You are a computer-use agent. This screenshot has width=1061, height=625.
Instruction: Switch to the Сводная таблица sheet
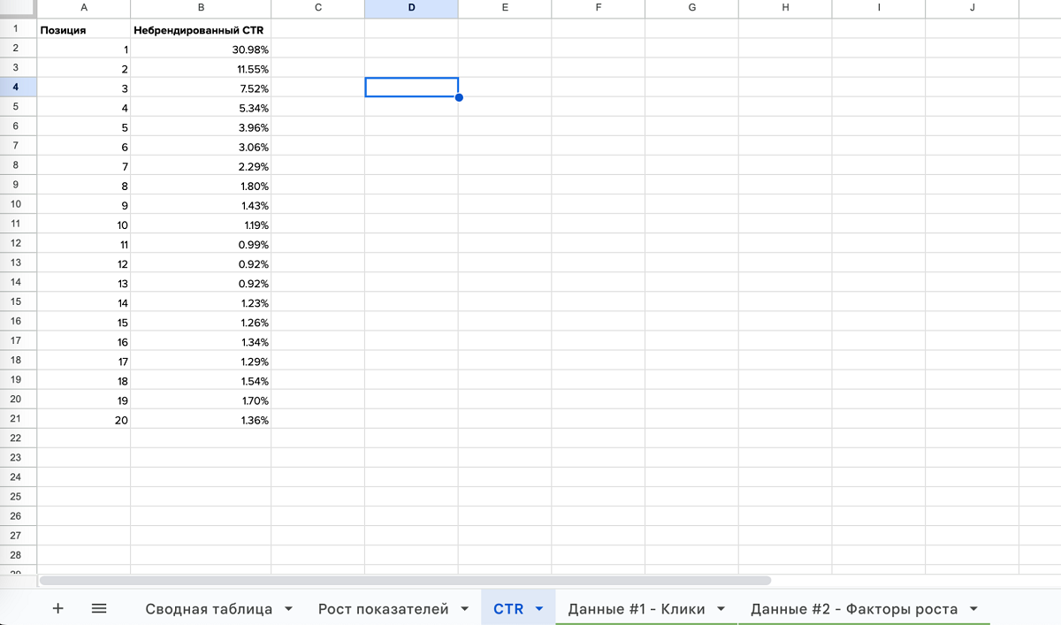tap(209, 609)
